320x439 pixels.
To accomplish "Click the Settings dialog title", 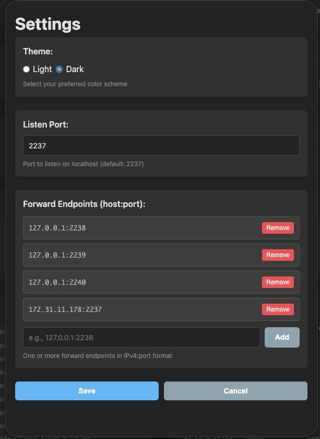I will 48,24.
